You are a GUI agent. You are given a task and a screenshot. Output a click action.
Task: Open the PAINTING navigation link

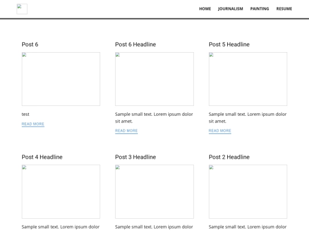click(260, 9)
